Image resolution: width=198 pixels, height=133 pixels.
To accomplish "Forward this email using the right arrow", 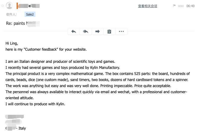I will pyautogui.click(x=97, y=31).
